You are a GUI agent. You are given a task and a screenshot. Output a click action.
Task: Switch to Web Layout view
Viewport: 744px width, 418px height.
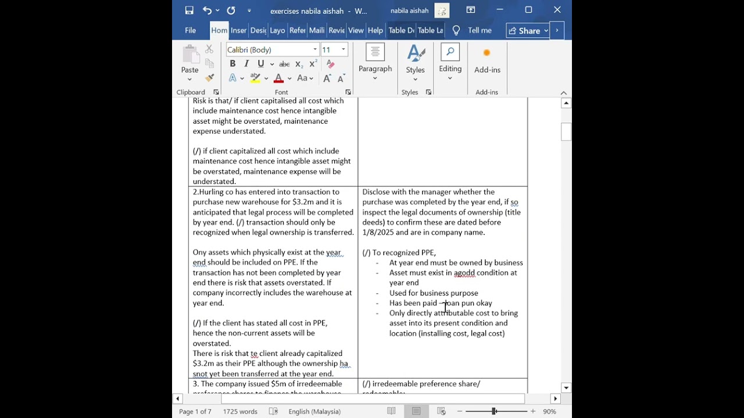441,411
